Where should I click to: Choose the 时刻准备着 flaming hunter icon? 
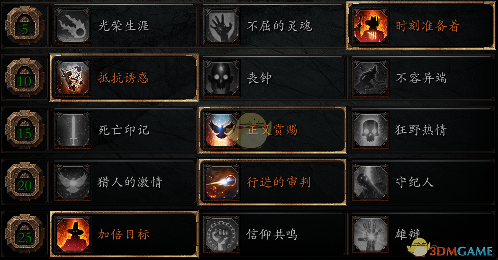pos(371,26)
